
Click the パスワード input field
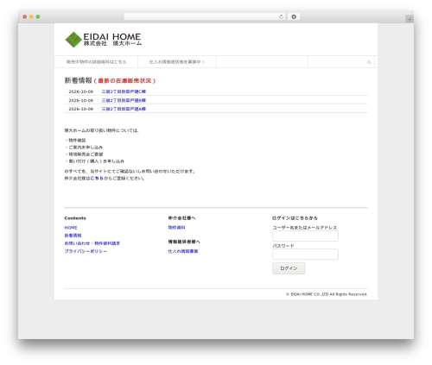tap(305, 255)
